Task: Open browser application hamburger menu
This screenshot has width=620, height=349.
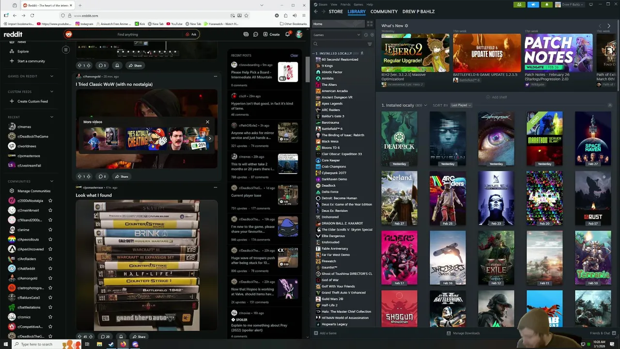Action: point(303,16)
